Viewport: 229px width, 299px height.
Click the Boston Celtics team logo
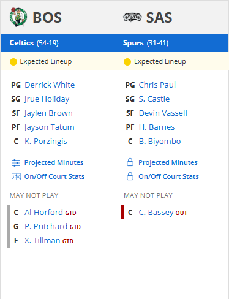(x=18, y=17)
